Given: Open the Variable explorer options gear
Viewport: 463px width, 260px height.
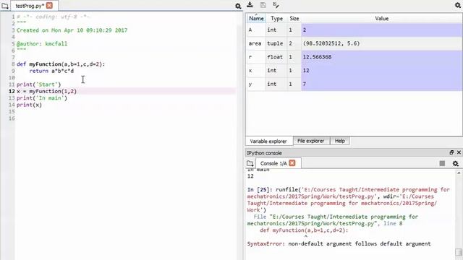Looking at the screenshot, I should 458,5.
